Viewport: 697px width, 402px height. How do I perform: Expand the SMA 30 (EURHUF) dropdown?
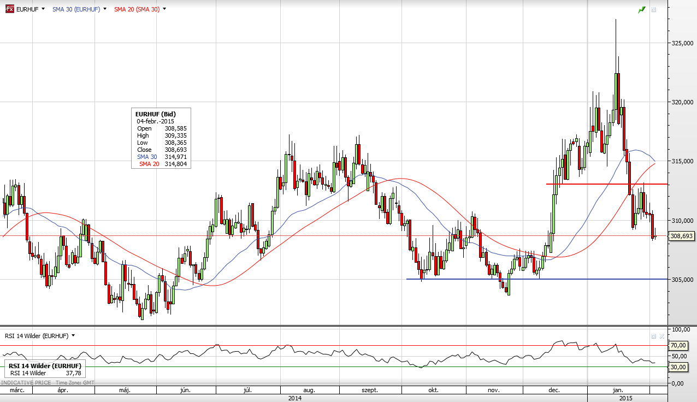(104, 9)
